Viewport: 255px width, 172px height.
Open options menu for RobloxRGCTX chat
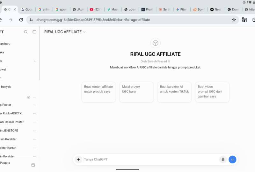(x=35, y=113)
